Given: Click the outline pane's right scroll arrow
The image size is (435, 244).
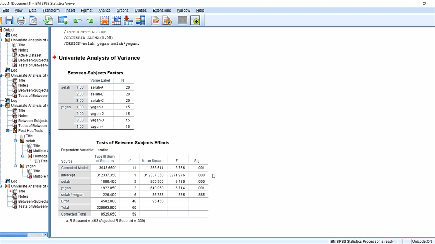Looking at the screenshot, I should click(x=45, y=235).
